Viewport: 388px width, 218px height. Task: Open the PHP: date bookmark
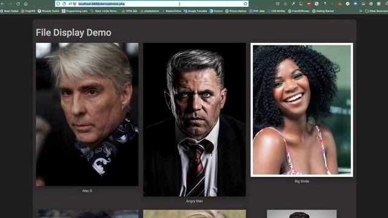click(257, 11)
